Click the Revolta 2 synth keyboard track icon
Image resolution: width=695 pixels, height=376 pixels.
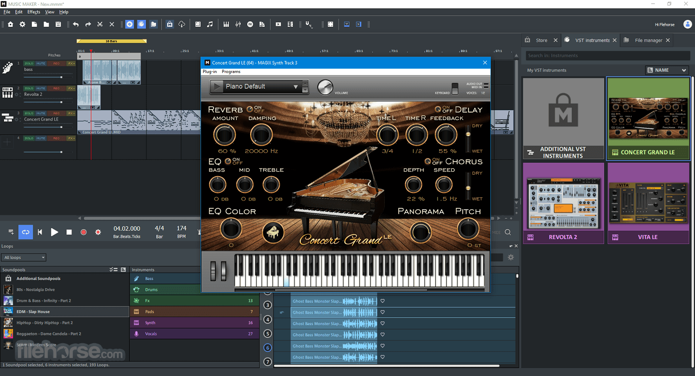(x=7, y=93)
